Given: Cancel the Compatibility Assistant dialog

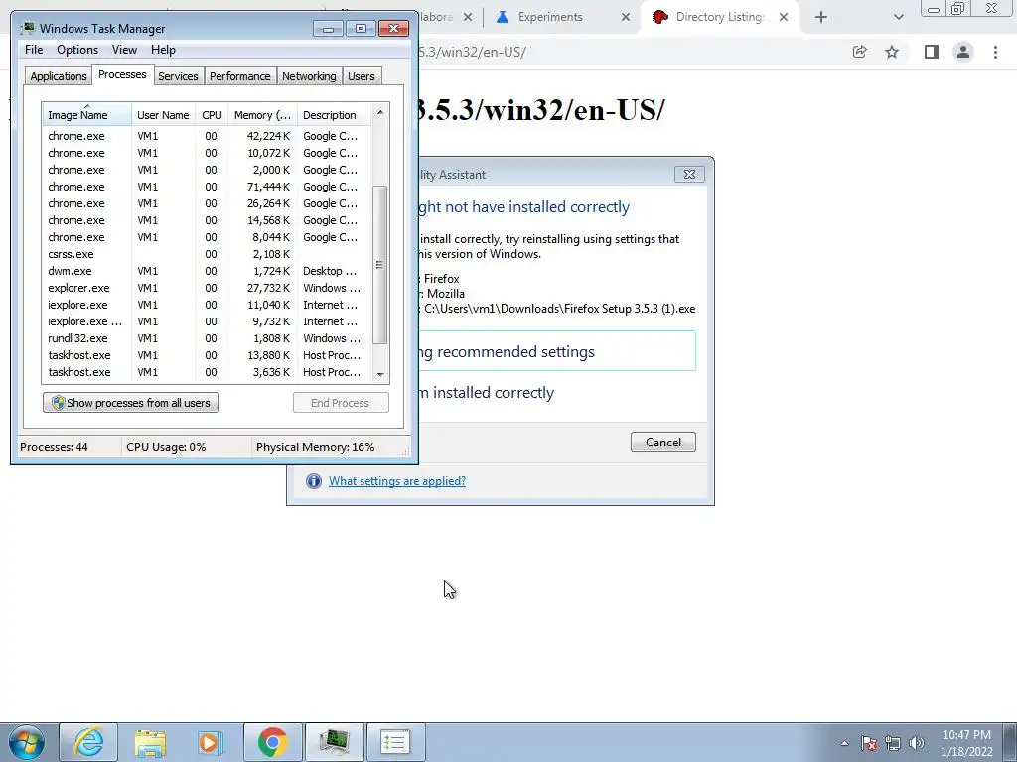Looking at the screenshot, I should [x=662, y=443].
